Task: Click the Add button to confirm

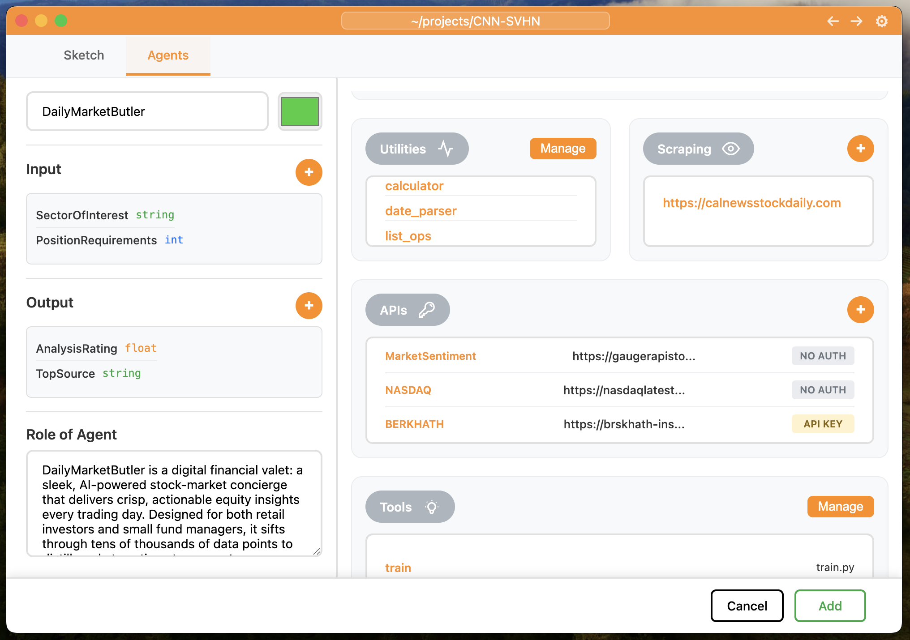Action: coord(829,606)
